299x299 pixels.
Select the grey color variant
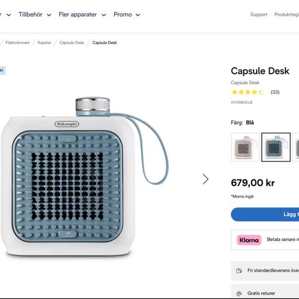[x=296, y=147]
